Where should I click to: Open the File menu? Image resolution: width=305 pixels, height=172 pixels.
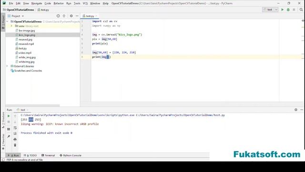(11, 3)
